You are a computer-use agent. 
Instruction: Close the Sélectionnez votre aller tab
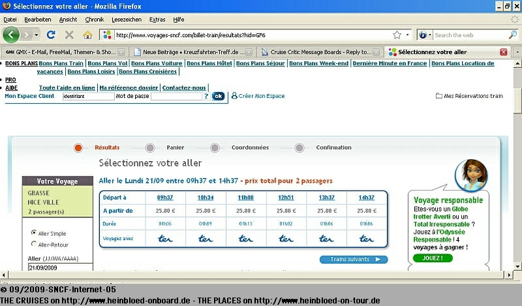coord(503,52)
